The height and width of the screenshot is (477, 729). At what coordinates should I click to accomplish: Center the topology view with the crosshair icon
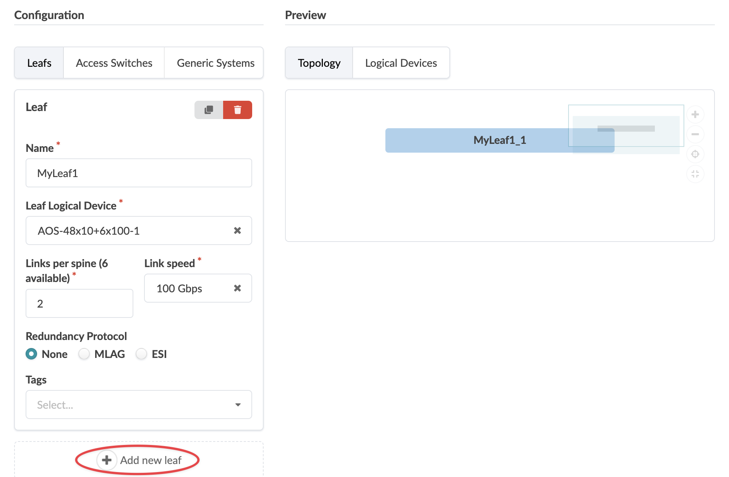[x=695, y=154]
